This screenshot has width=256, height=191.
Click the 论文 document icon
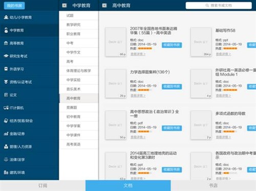click(x=6, y=95)
